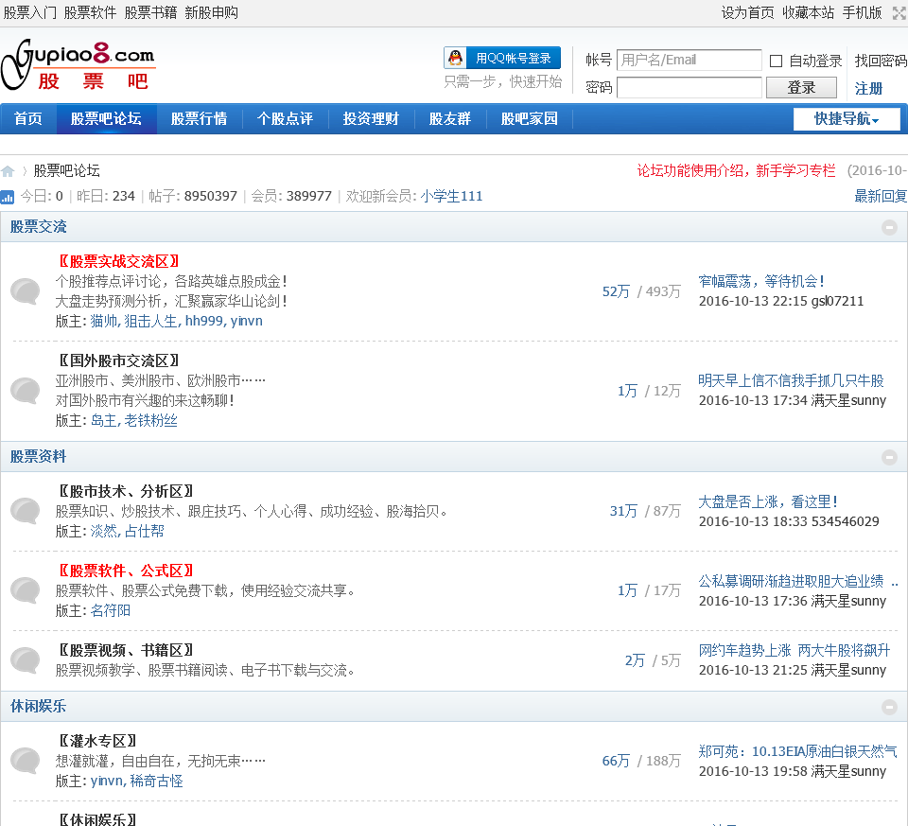Open moderator hh999 profile

coord(204,321)
